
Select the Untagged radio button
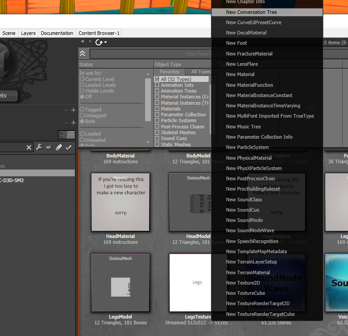coord(82,115)
